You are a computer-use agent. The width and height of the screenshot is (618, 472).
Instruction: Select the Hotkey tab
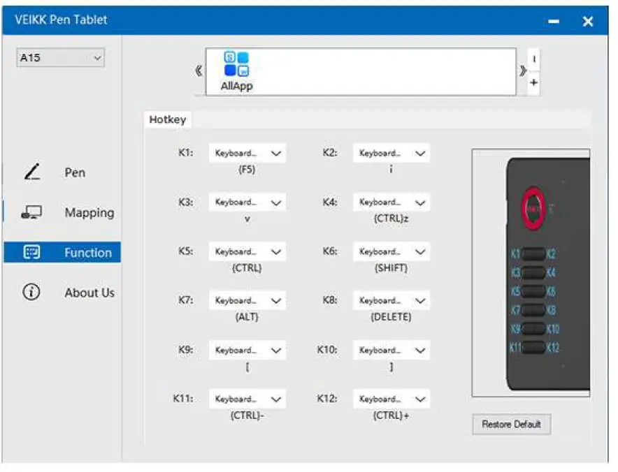[168, 119]
